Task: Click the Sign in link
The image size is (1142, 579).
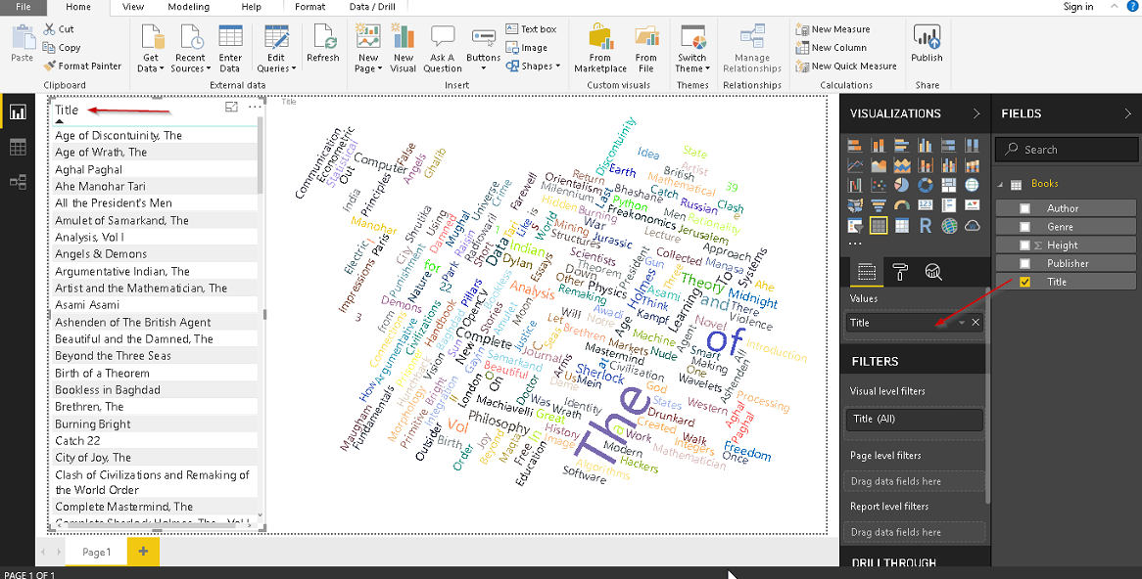Action: click(1077, 7)
